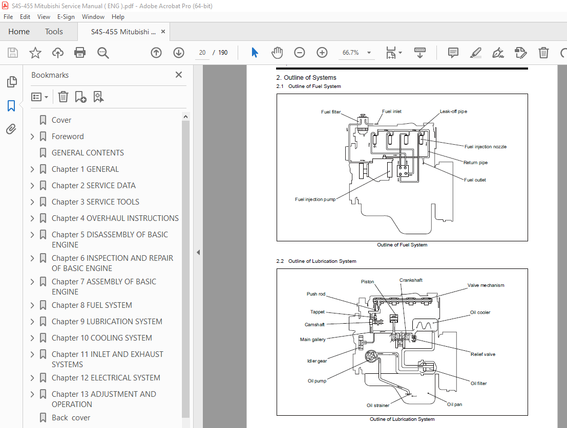Viewport: 567px width, 428px height.
Task: Go to Chapter 13 ADJUSTMENT AND OPERATION
Action: click(104, 399)
